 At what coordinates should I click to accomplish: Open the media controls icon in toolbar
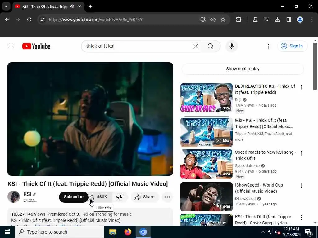pyautogui.click(x=266, y=20)
